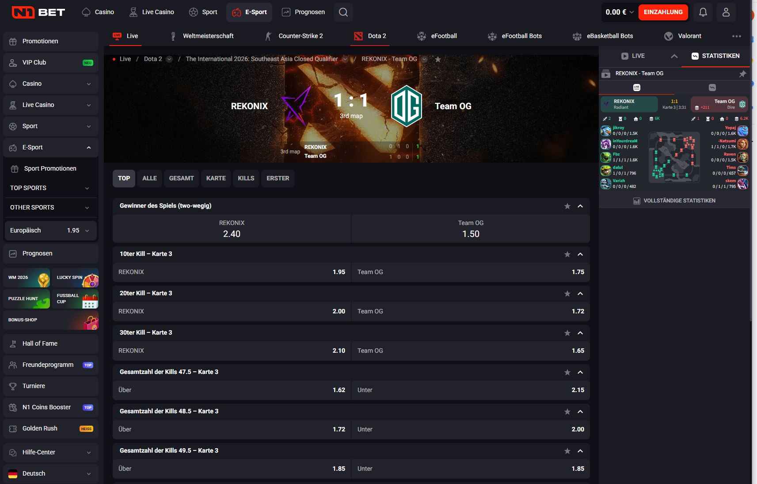Click the REKONIX star logo in match header

point(296,106)
